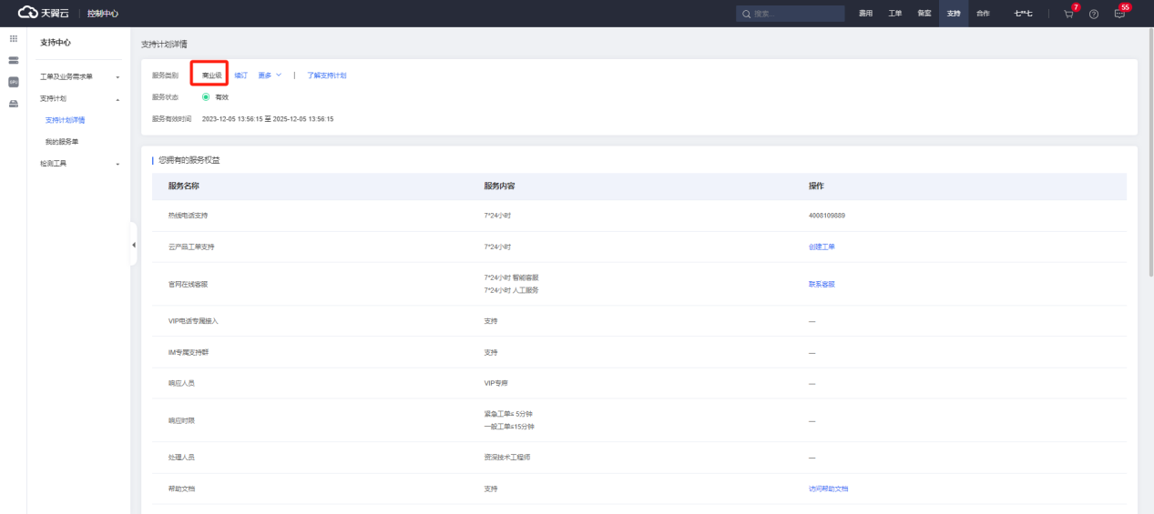This screenshot has width=1154, height=514.
Task: Click the help question mark icon
Action: 1094,14
